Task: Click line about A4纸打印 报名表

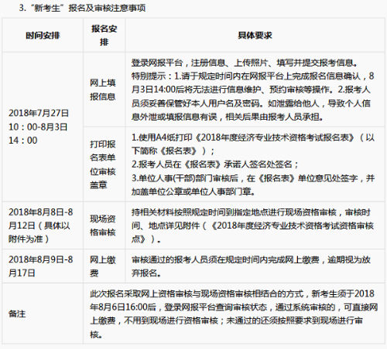Action: point(253,137)
